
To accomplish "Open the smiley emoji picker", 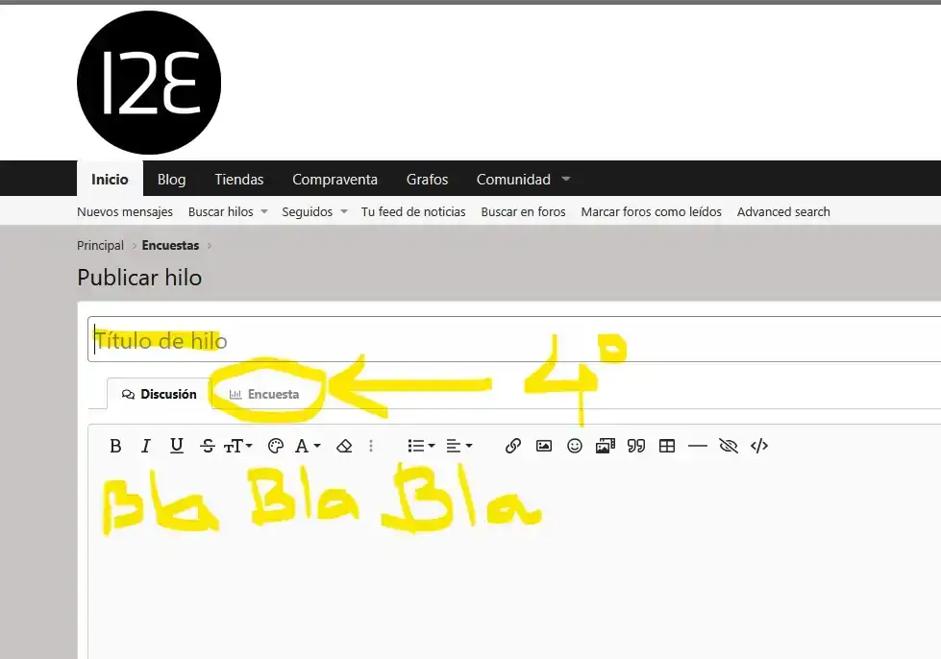I will pos(575,446).
